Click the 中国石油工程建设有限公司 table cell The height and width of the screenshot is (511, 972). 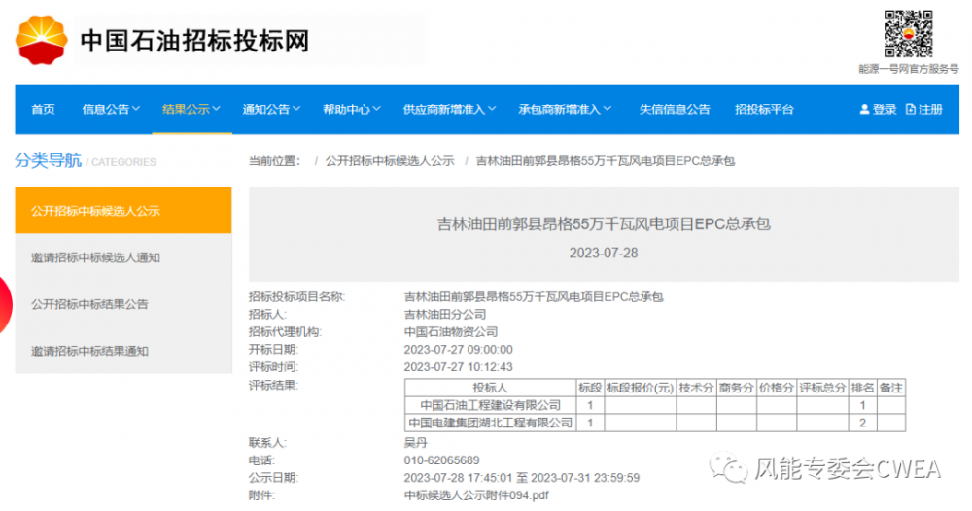pos(490,405)
